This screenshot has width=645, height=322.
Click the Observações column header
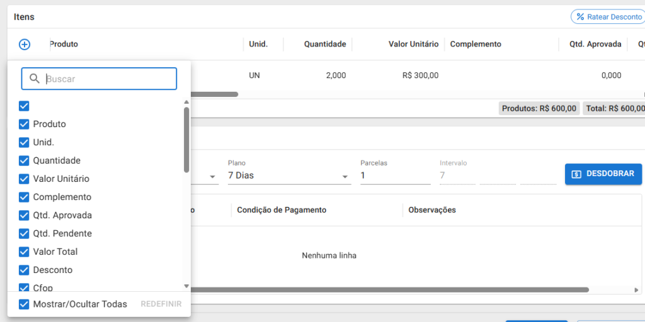[x=432, y=210]
